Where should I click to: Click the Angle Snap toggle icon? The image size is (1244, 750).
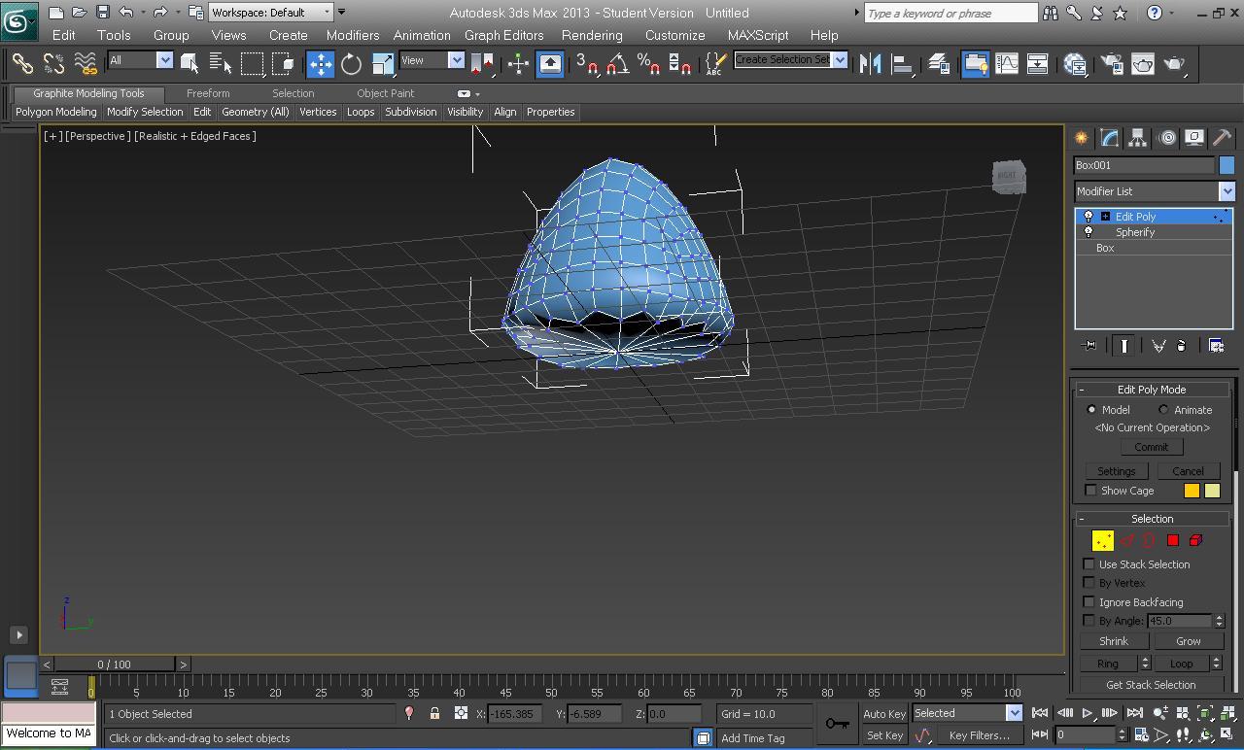pos(617,64)
